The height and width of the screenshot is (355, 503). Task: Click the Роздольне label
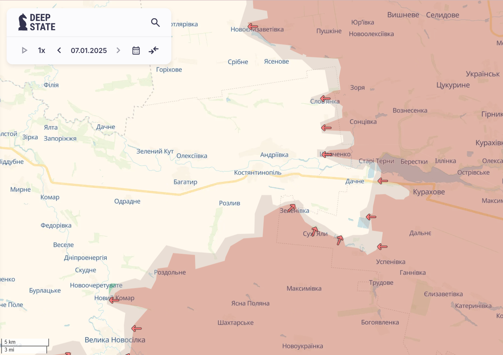click(170, 272)
